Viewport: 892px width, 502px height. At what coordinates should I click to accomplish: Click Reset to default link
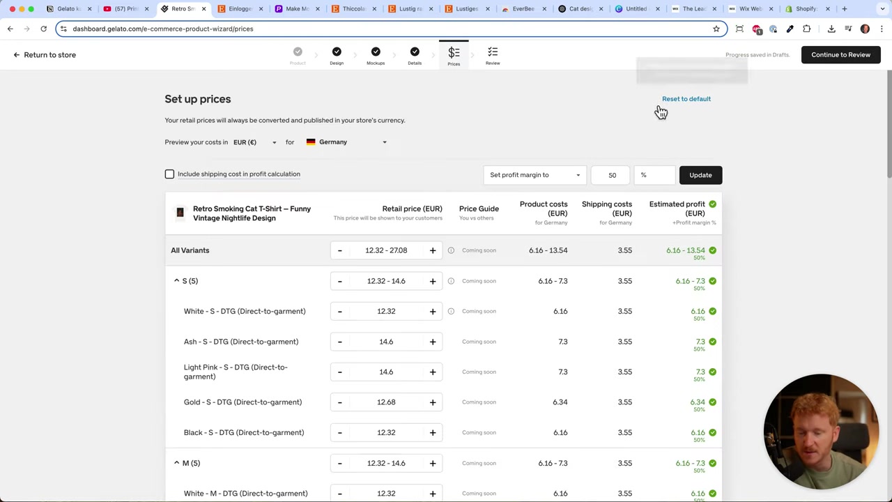[x=686, y=99]
